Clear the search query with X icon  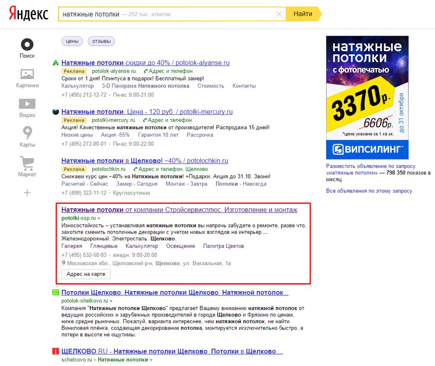[x=279, y=14]
